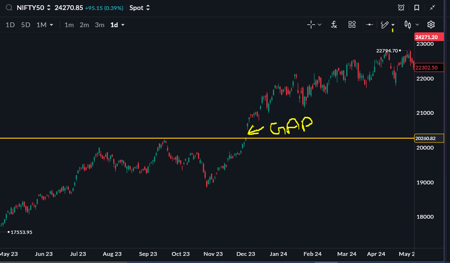Open the indicators fx icon
The width and height of the screenshot is (450, 263).
click(334, 25)
